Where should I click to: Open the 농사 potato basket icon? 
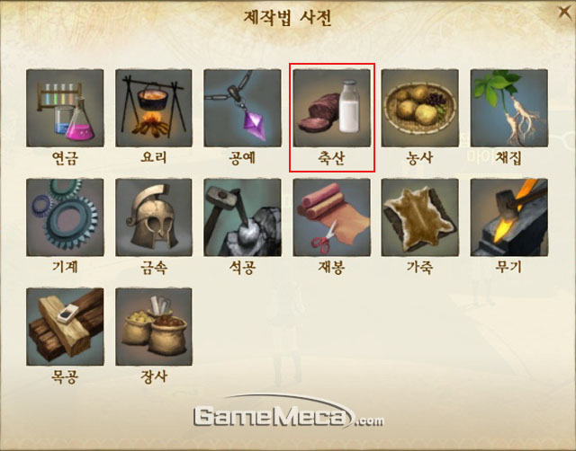420,108
